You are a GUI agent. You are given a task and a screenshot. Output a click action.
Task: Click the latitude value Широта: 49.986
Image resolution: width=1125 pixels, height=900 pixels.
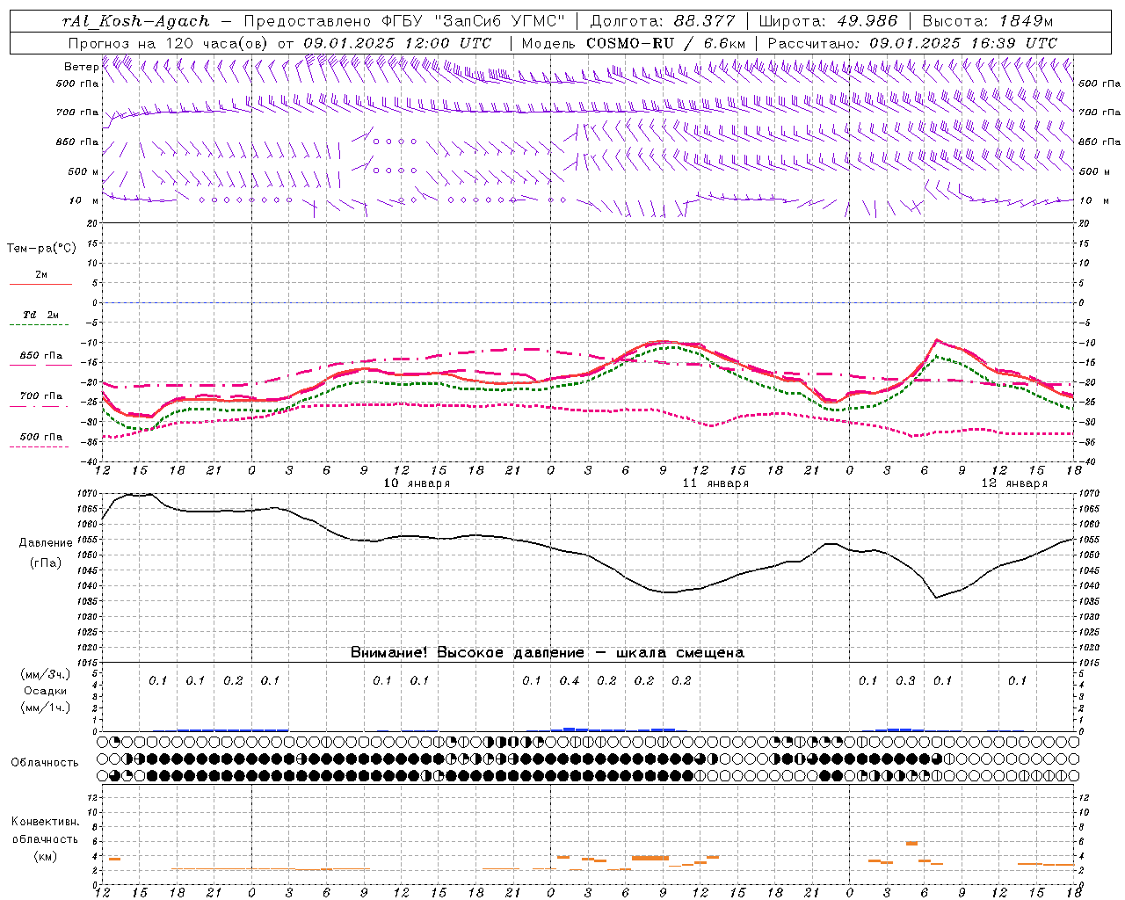tap(828, 21)
